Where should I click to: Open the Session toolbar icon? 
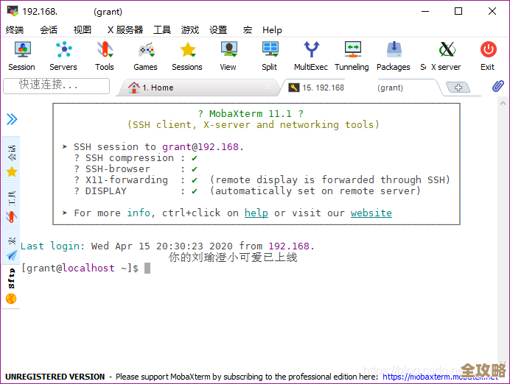[x=22, y=56]
